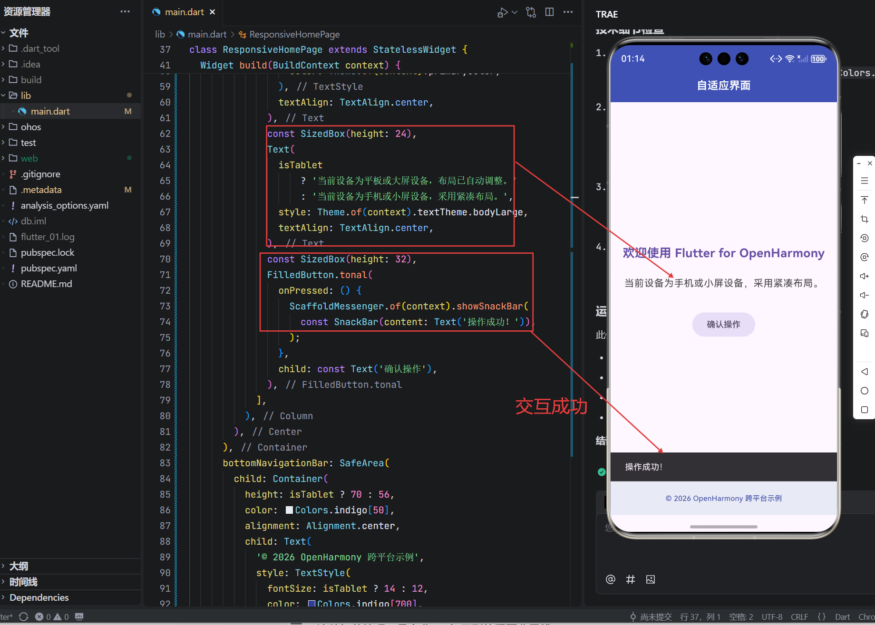Click the emulator multi-device screen icon
The height and width of the screenshot is (625, 875).
point(865,333)
